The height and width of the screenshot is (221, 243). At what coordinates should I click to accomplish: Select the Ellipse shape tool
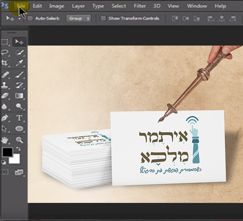[x=20, y=129]
